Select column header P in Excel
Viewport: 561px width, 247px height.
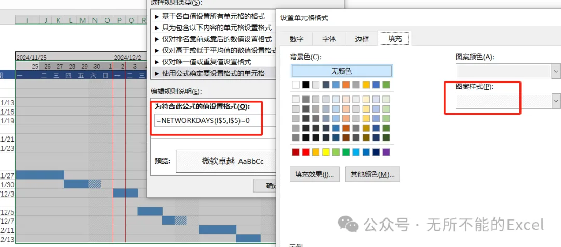coord(119,20)
